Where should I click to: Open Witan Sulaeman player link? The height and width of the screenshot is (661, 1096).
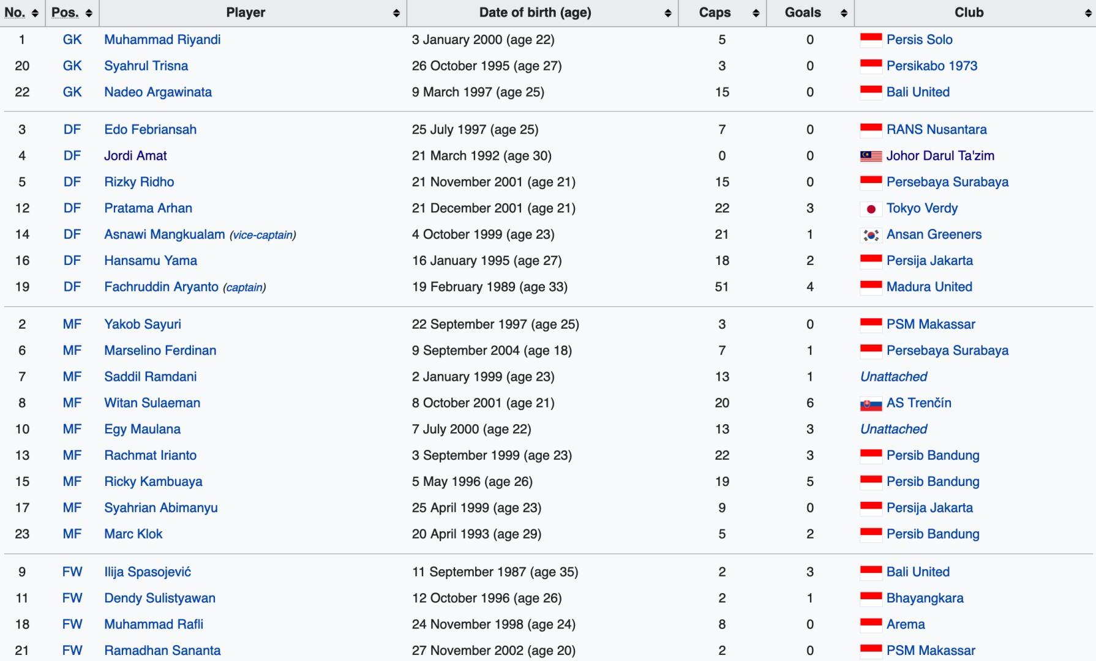click(x=152, y=403)
